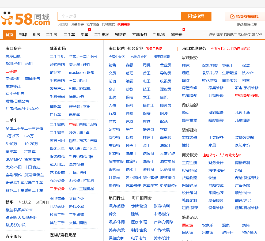Open 婚纱摄影 link
This screenshot has height=241, width=265.
tap(216, 120)
